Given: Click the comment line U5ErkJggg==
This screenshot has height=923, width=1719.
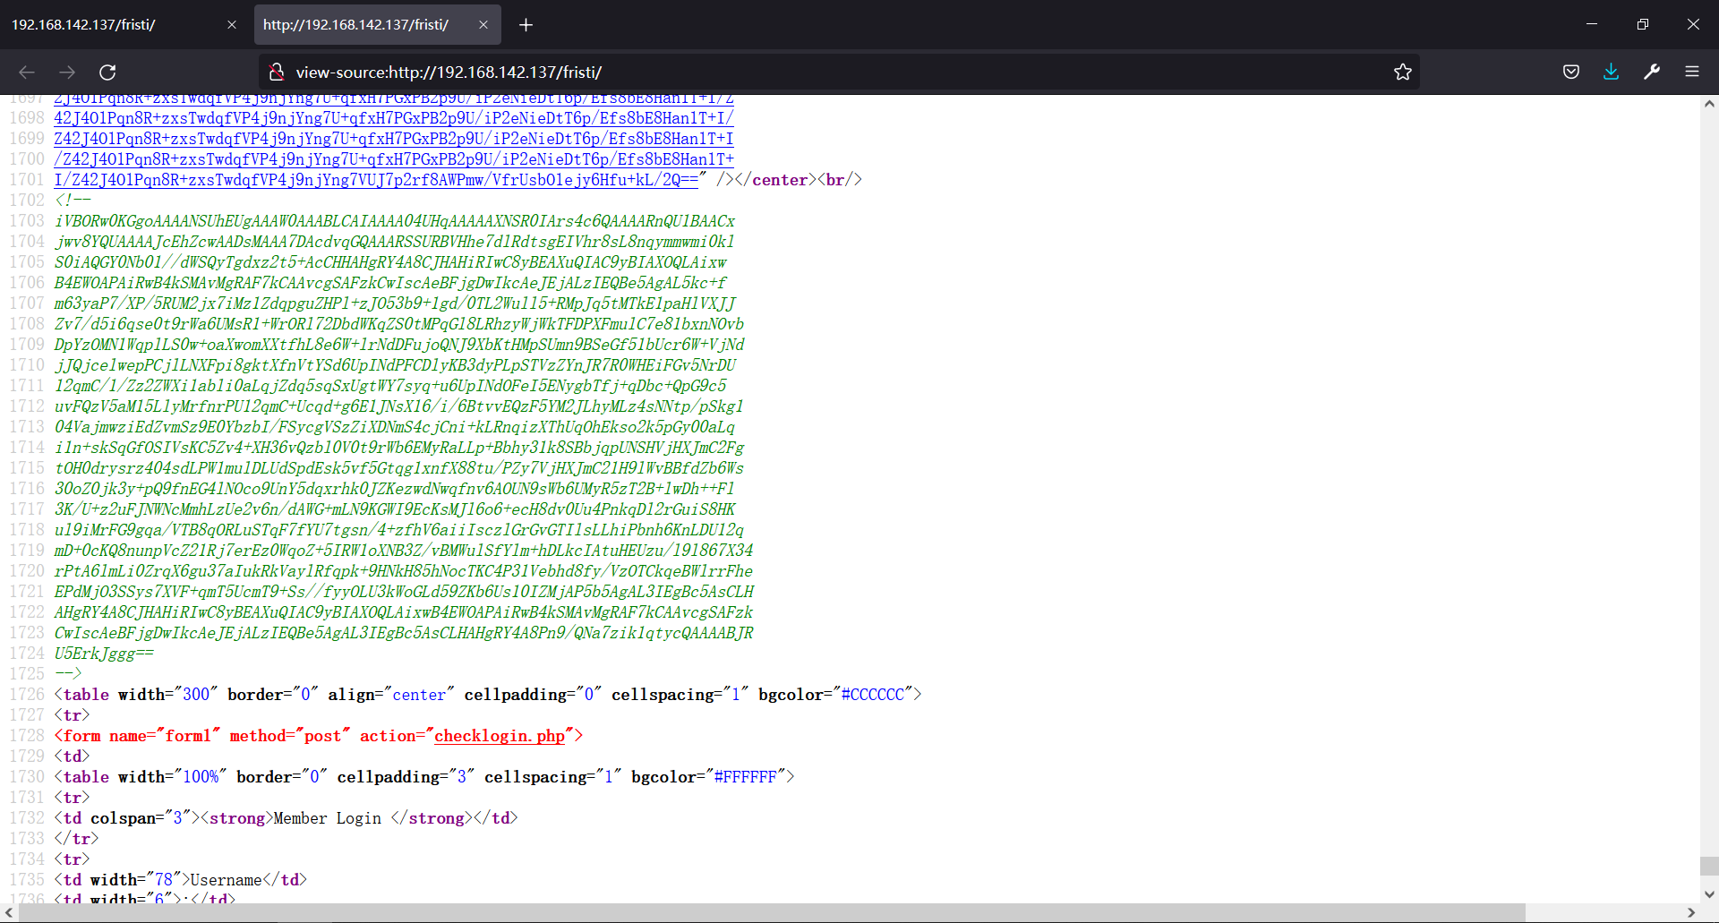Looking at the screenshot, I should click(104, 654).
